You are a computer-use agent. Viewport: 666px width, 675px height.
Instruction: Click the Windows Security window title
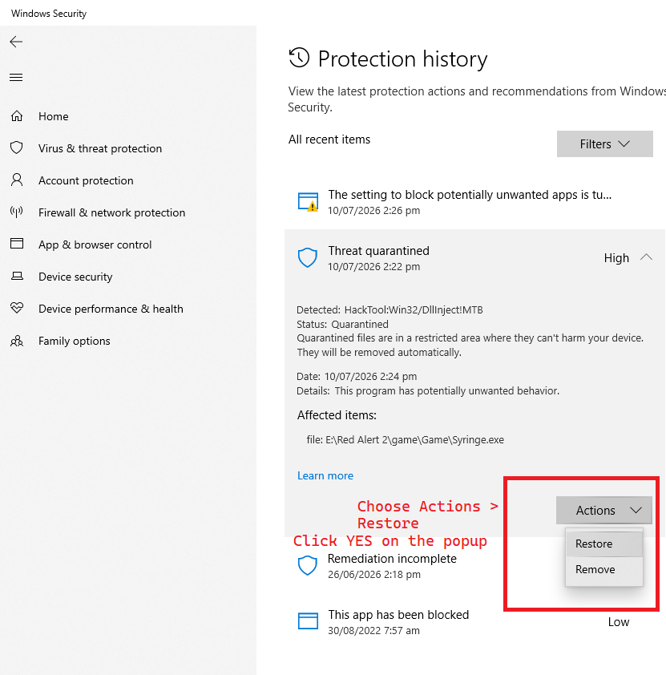[x=49, y=14]
